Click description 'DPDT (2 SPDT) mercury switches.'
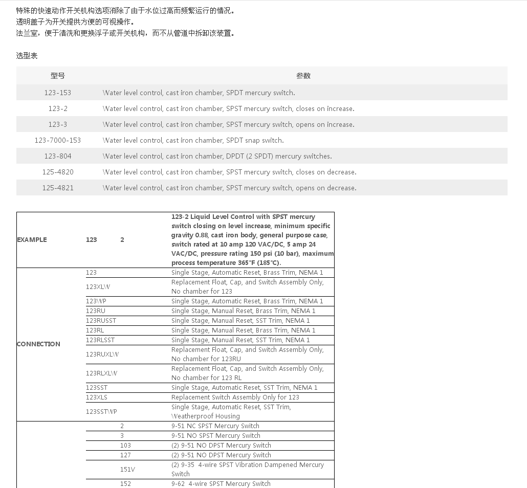 coord(217,156)
